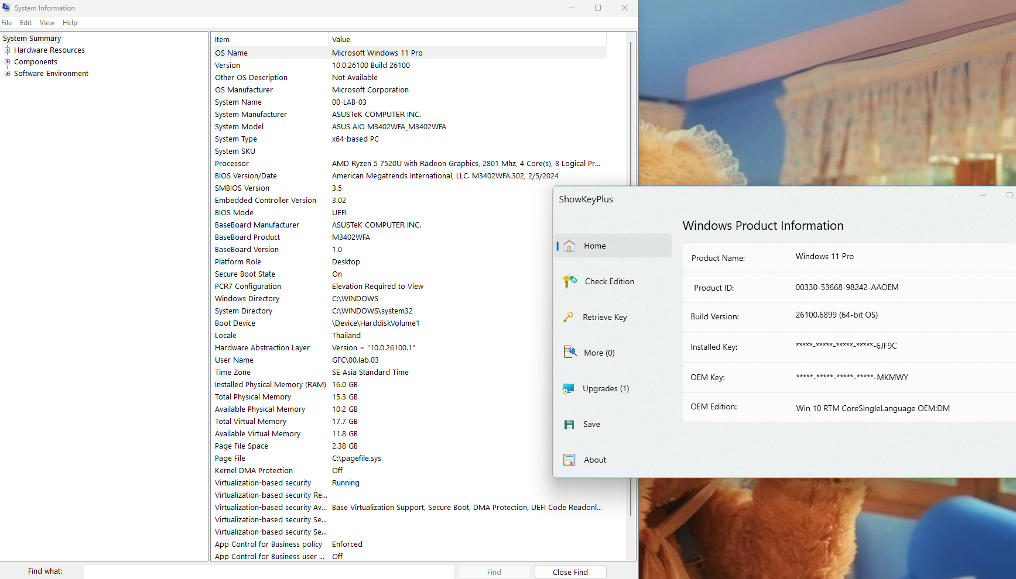Screen dimensions: 1016x579
Task: Click the Save floppy disk icon
Action: point(569,425)
